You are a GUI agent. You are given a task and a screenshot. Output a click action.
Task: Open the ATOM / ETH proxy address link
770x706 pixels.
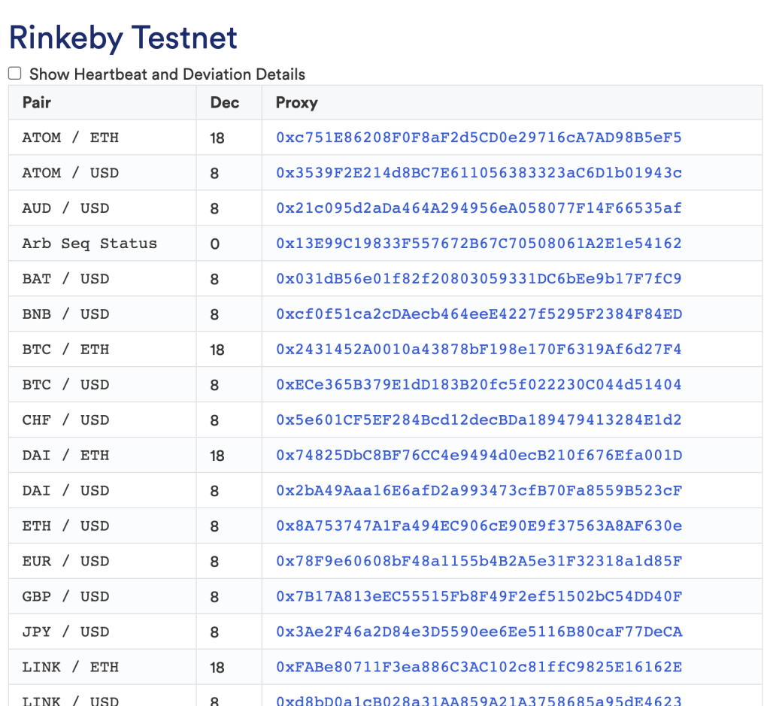478,138
